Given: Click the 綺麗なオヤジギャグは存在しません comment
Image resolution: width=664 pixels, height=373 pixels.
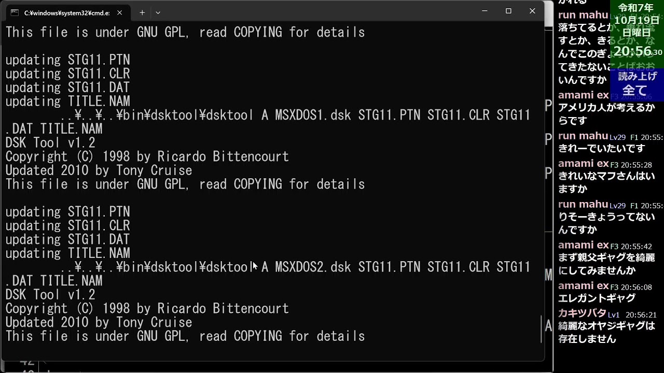Looking at the screenshot, I should [606, 332].
